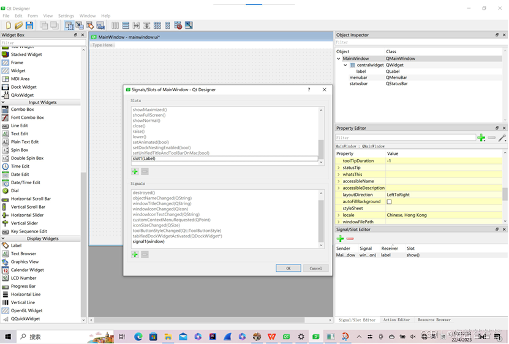Save the form with the floppy disk icon
This screenshot has width=509, height=344.
(29, 25)
